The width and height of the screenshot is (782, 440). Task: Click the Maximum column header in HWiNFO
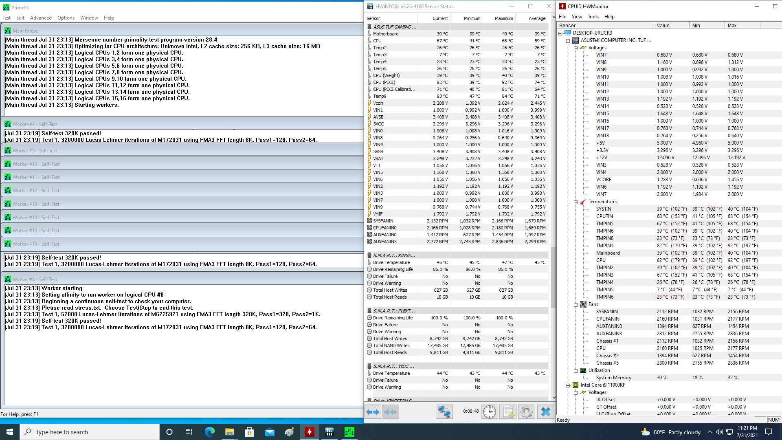(503, 18)
